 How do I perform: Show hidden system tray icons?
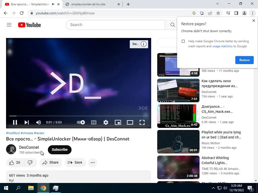point(213,188)
